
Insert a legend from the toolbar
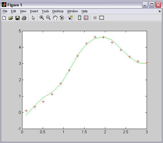click(86, 18)
